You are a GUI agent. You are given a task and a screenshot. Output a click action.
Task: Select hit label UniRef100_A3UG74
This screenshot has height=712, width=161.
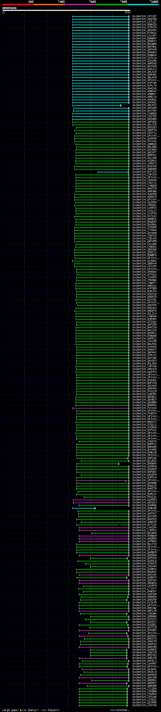[144, 441]
